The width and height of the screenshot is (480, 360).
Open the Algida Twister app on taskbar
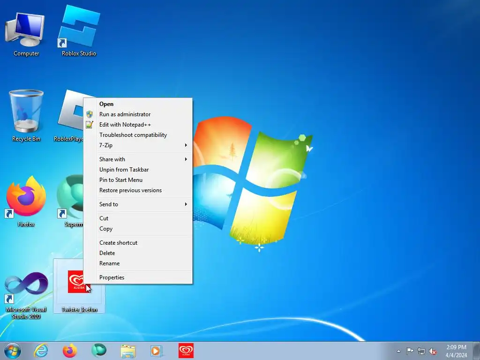coord(186,351)
